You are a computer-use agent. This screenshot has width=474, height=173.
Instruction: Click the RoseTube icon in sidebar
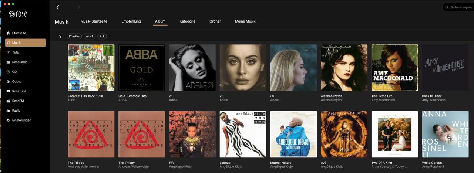[8, 91]
